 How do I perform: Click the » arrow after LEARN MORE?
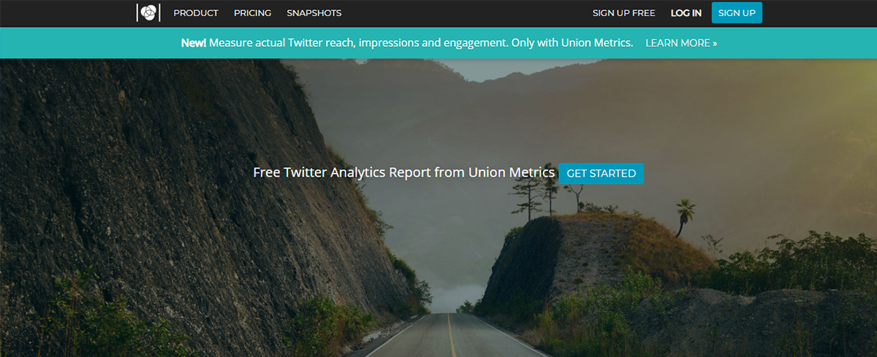pos(715,43)
